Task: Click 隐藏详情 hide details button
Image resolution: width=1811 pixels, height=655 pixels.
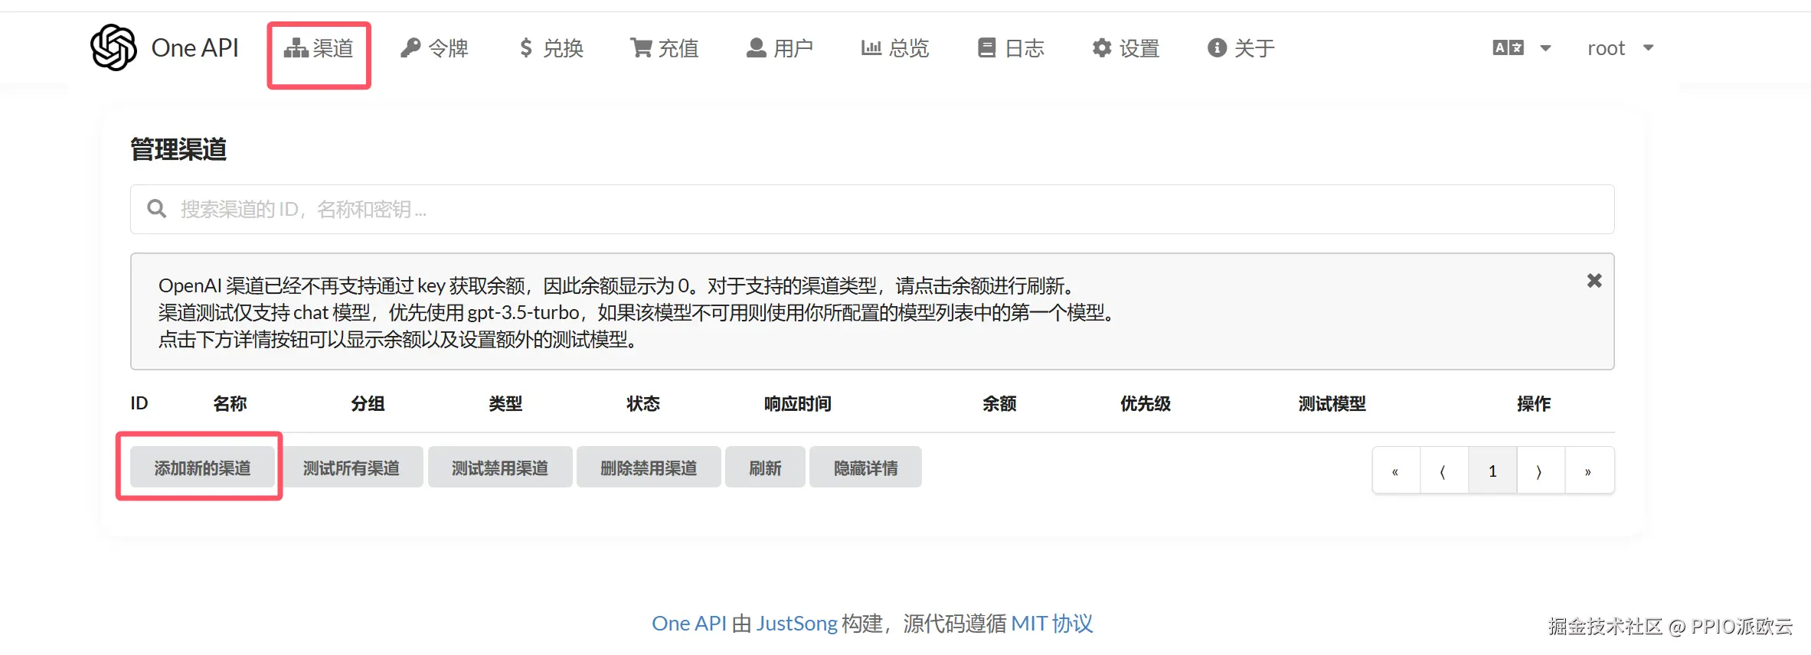Action: pos(865,468)
